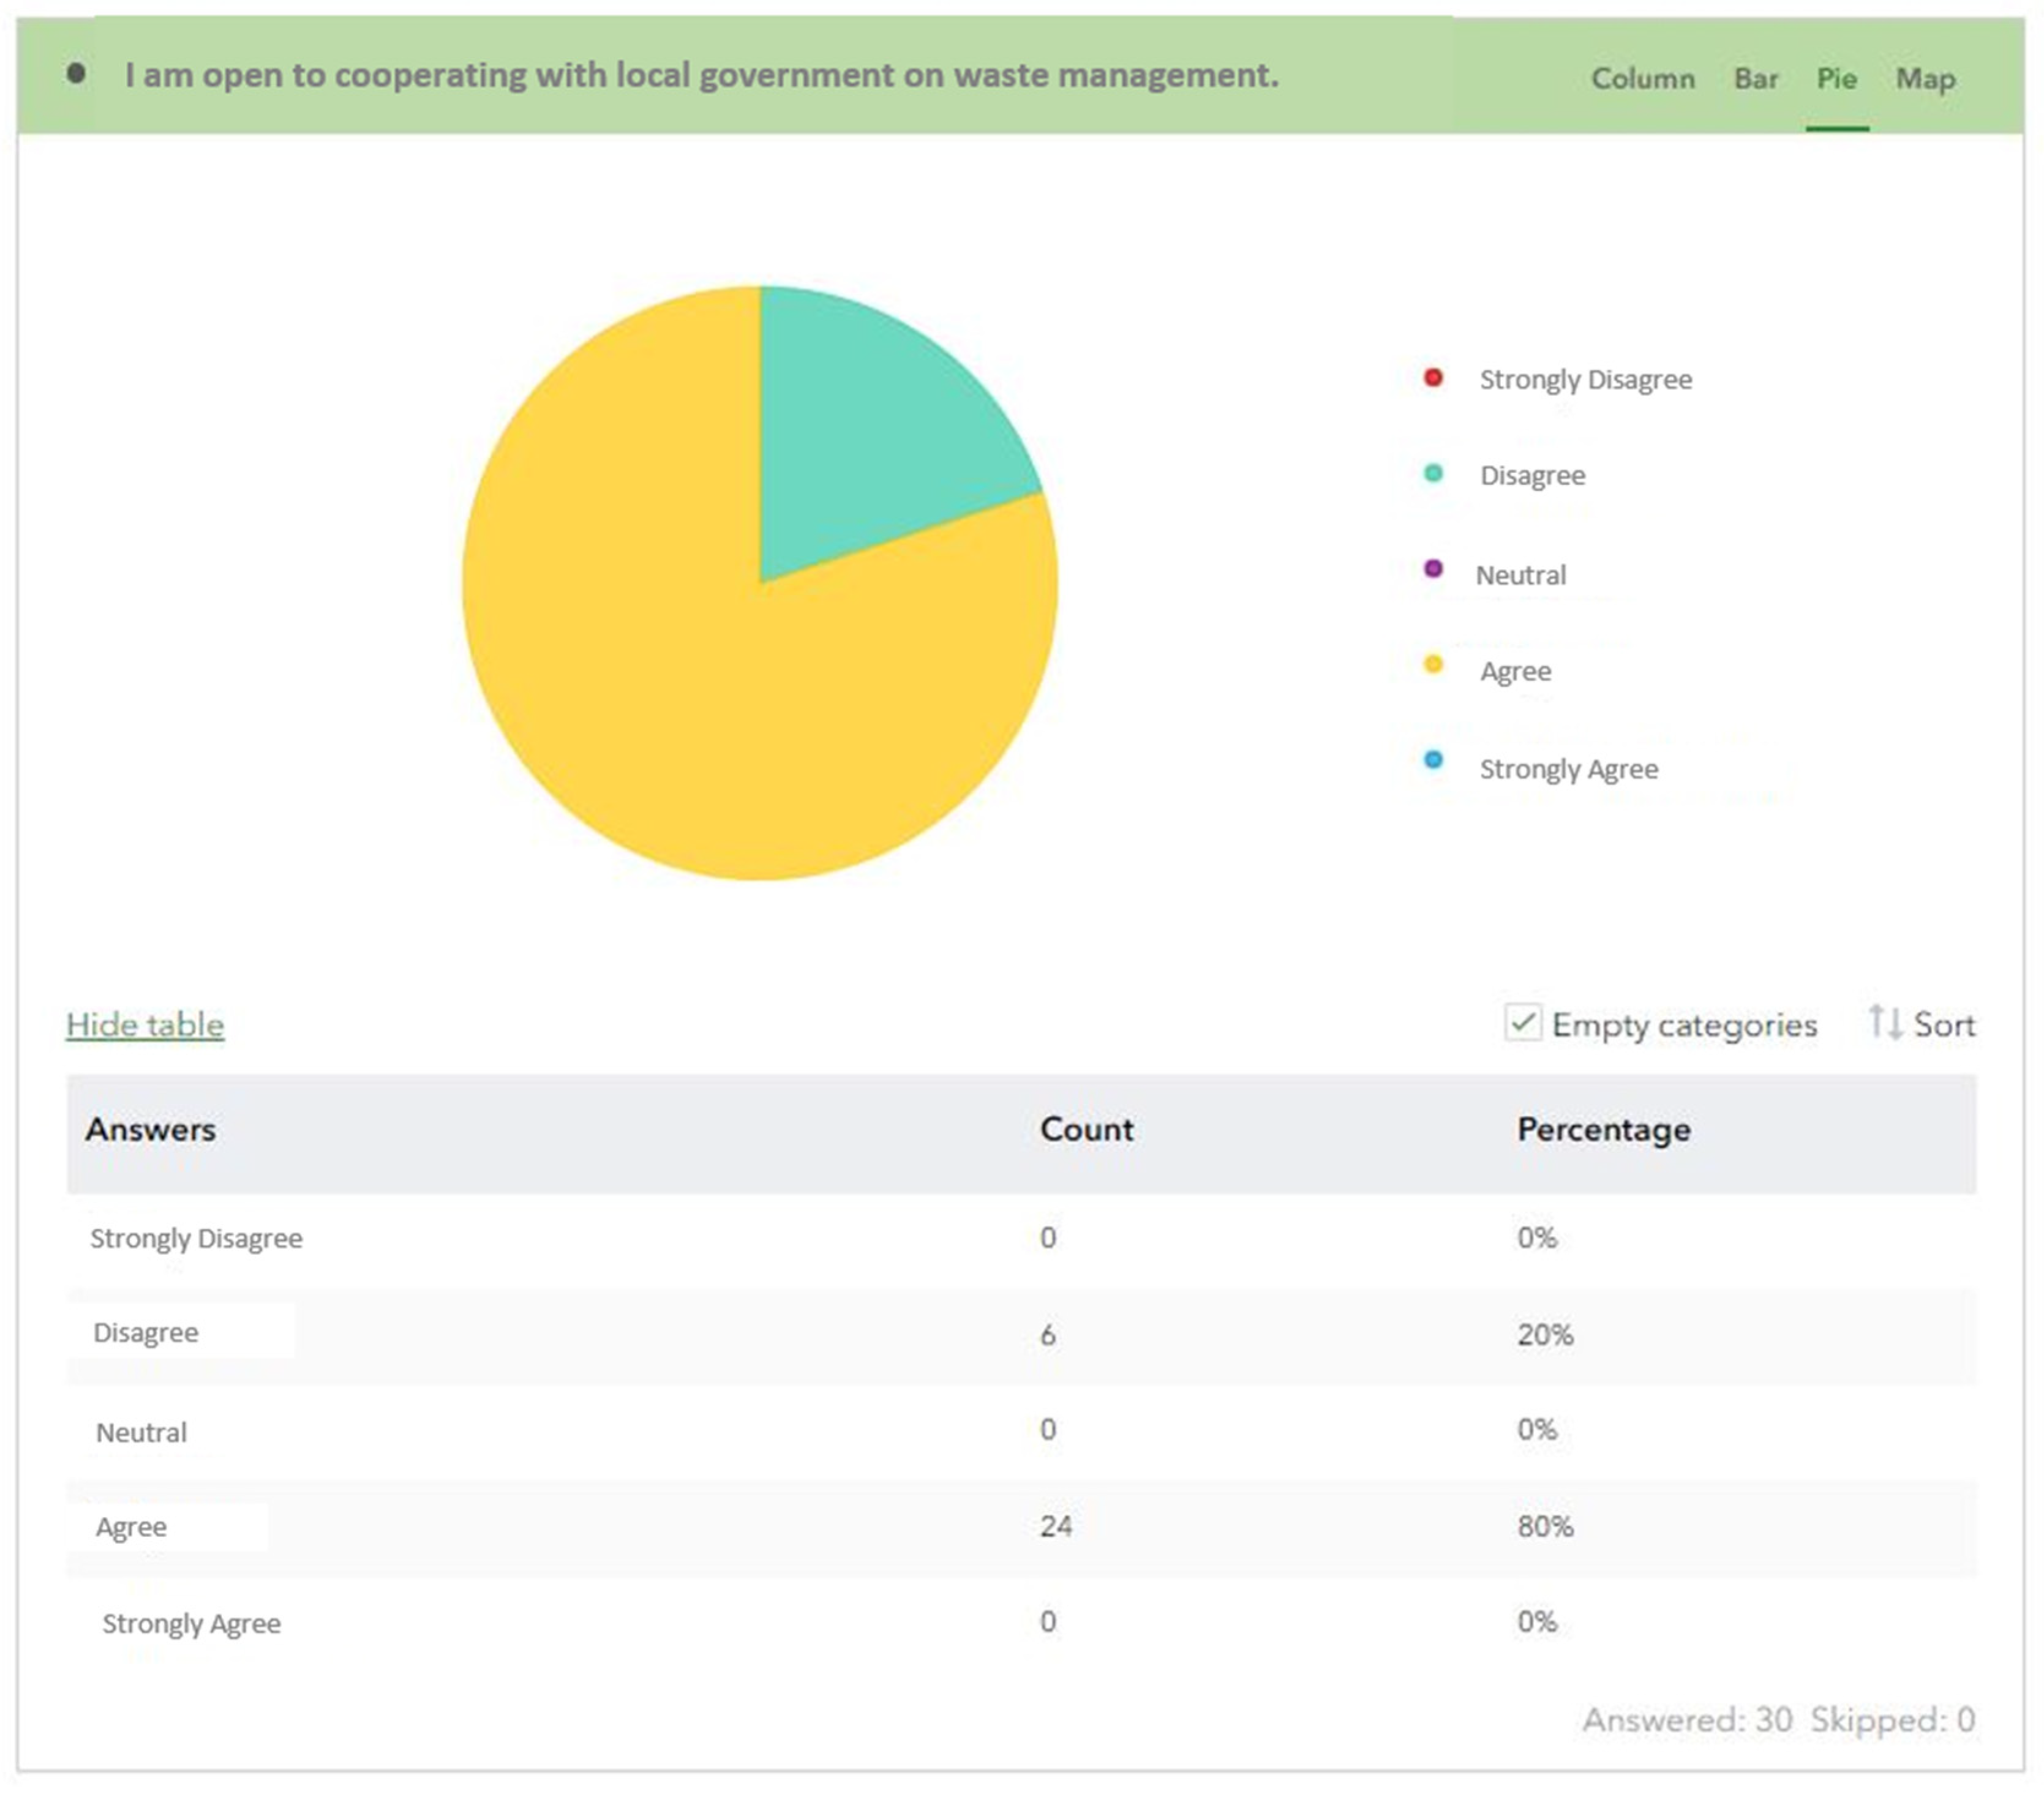Image resolution: width=2044 pixels, height=1794 pixels.
Task: Click the count 6 in Disagree row
Action: tap(1047, 1335)
